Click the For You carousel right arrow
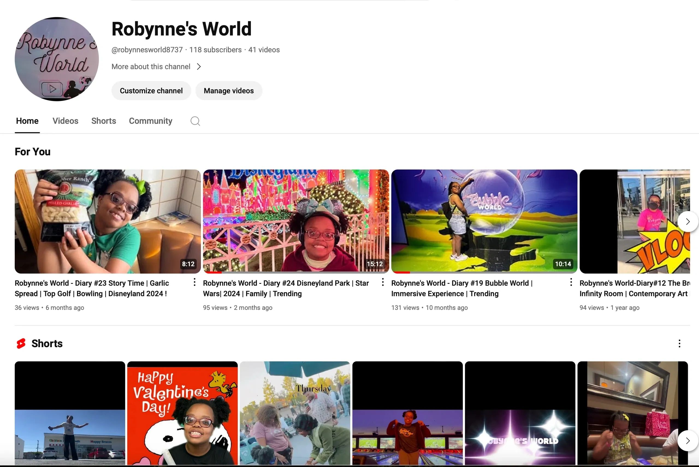 point(687,221)
